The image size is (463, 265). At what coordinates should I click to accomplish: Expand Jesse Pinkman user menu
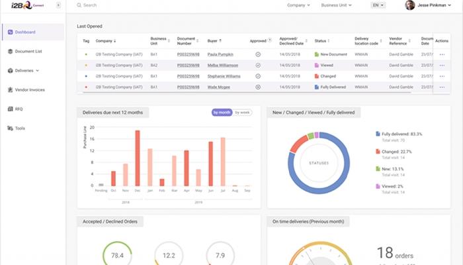449,5
